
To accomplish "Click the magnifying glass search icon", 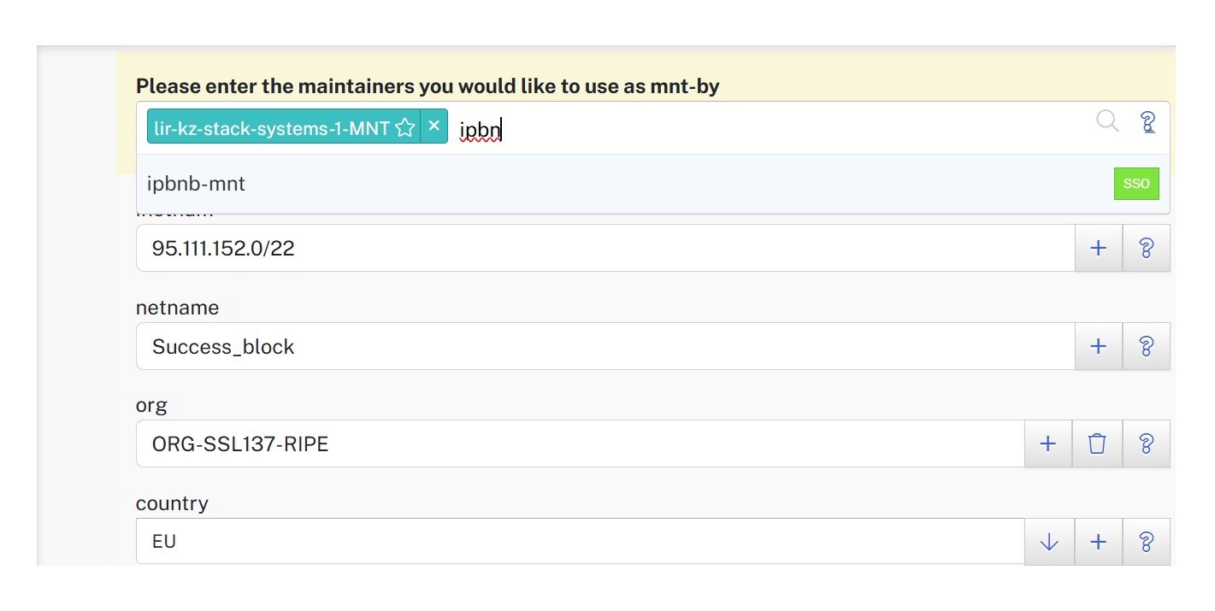I will pos(1107,122).
